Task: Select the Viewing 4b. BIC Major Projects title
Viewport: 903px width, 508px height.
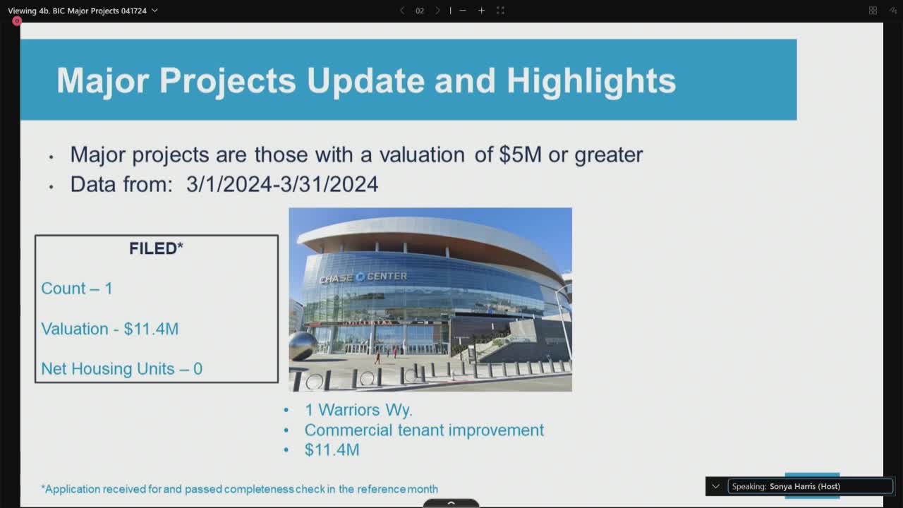Action: point(78,11)
